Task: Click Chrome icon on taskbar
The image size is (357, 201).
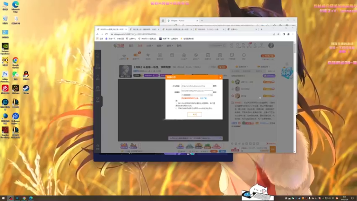Action: (x=24, y=198)
